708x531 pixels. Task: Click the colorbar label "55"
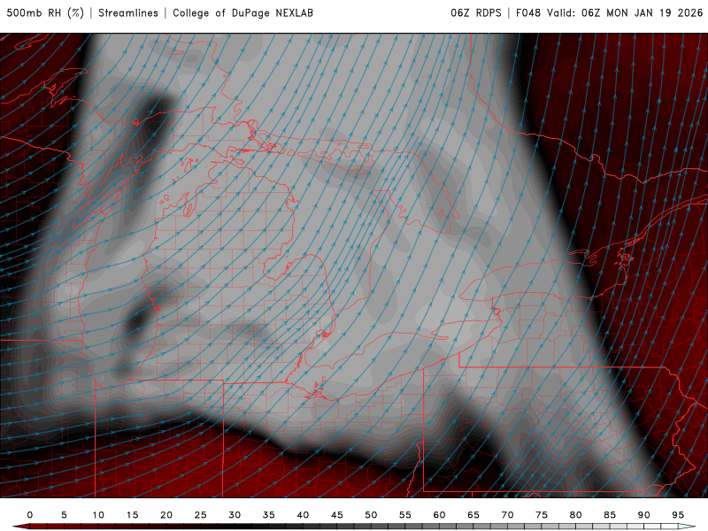[x=405, y=515]
